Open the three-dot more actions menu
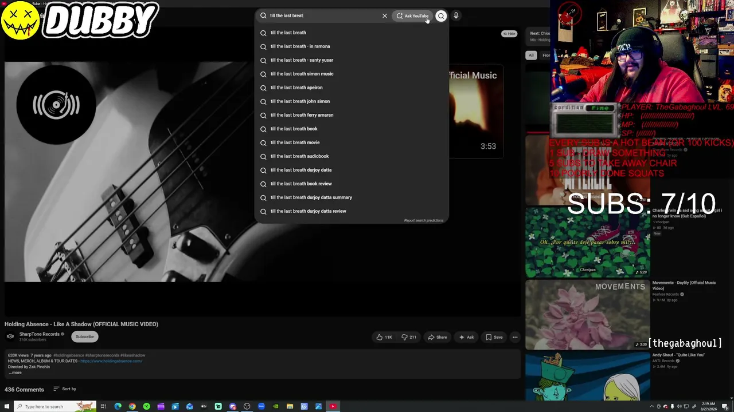Image resolution: width=734 pixels, height=412 pixels. click(515, 337)
